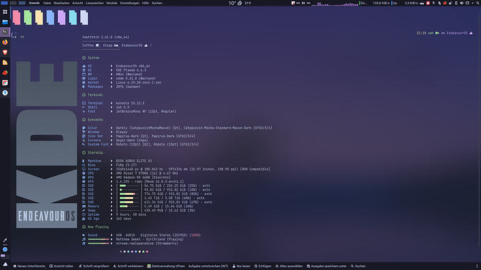Click the 'B550 AORUS ELITE V2' machine value
Viewport: 481px width, 270px height.
coord(134,161)
